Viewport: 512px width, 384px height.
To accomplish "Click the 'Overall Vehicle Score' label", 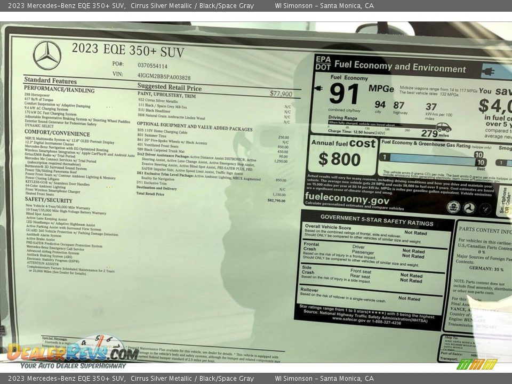I will tap(328, 227).
